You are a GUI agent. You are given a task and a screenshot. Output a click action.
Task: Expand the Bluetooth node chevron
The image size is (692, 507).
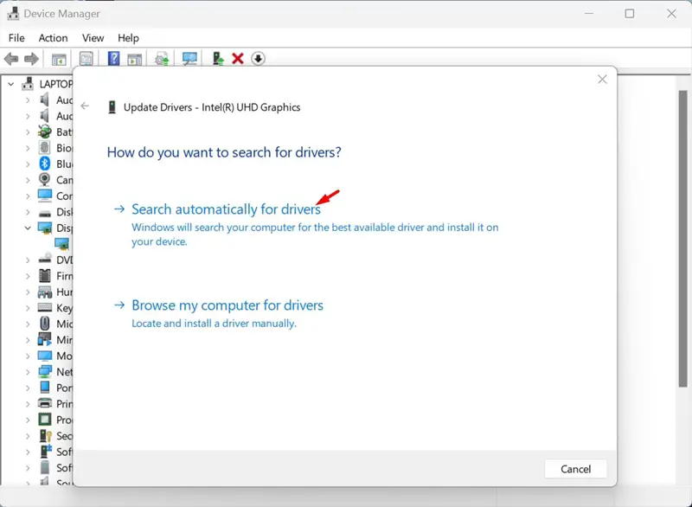click(x=28, y=164)
